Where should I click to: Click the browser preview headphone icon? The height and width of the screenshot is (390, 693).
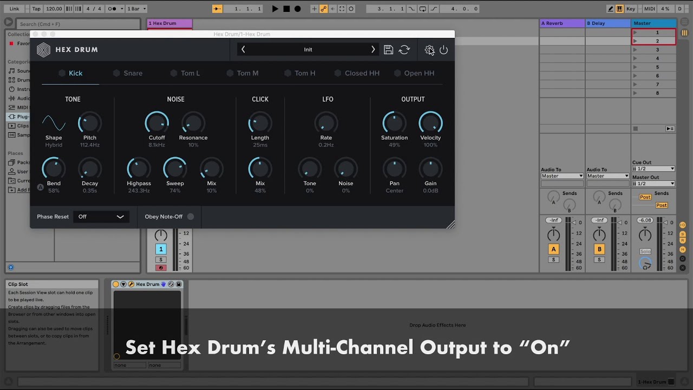tap(11, 268)
